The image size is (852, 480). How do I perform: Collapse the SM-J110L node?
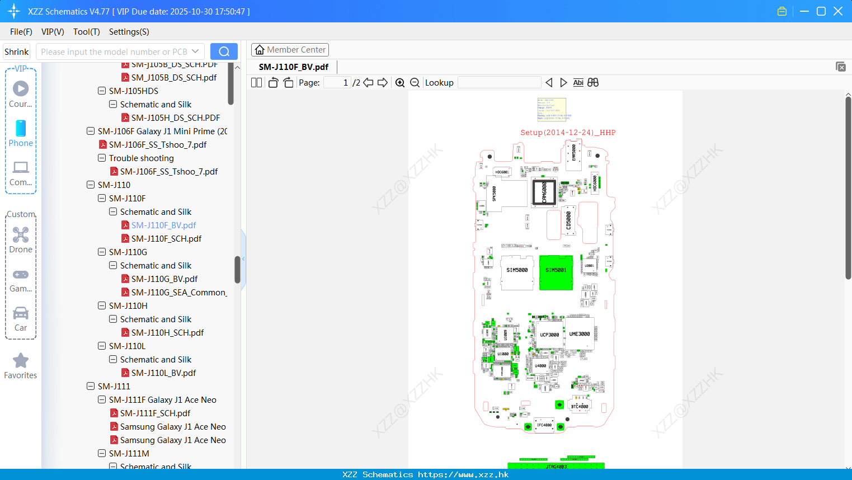click(x=102, y=346)
